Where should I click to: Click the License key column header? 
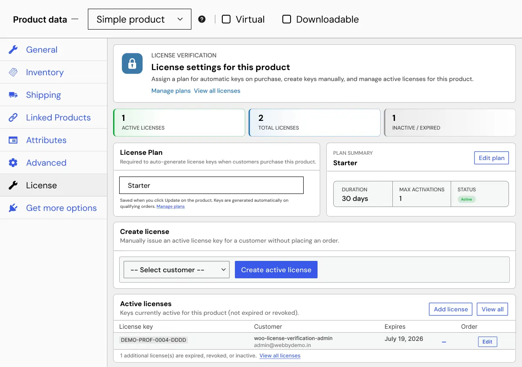tap(136, 327)
